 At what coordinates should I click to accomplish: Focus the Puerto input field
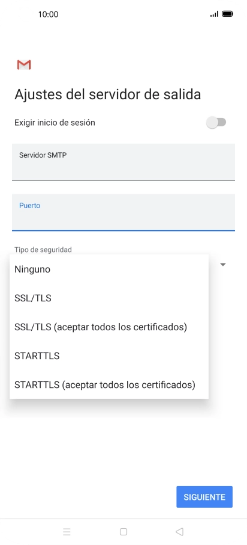click(123, 212)
